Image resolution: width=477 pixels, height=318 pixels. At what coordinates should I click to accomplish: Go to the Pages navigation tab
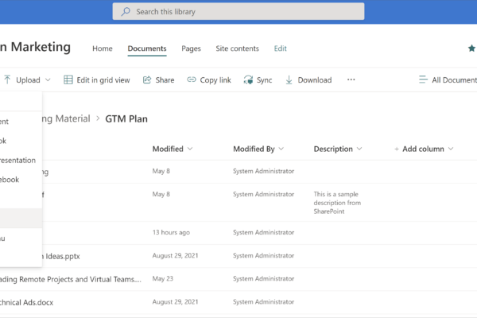click(191, 48)
